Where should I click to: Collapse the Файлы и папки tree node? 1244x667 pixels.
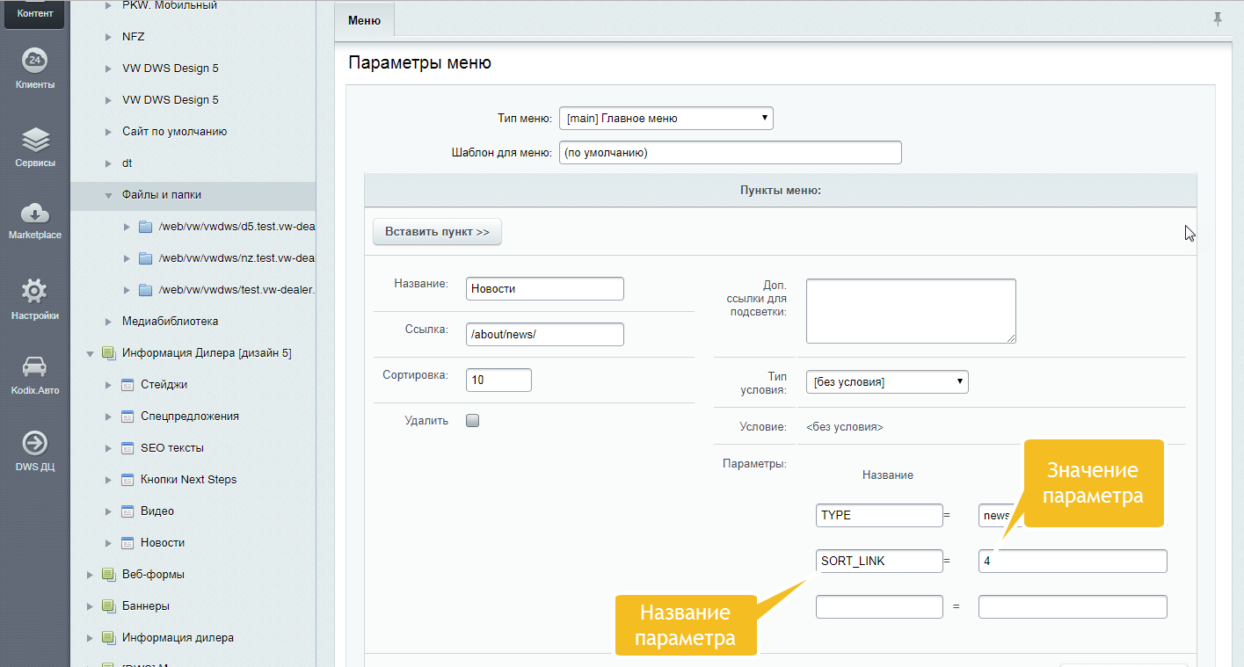tap(108, 195)
